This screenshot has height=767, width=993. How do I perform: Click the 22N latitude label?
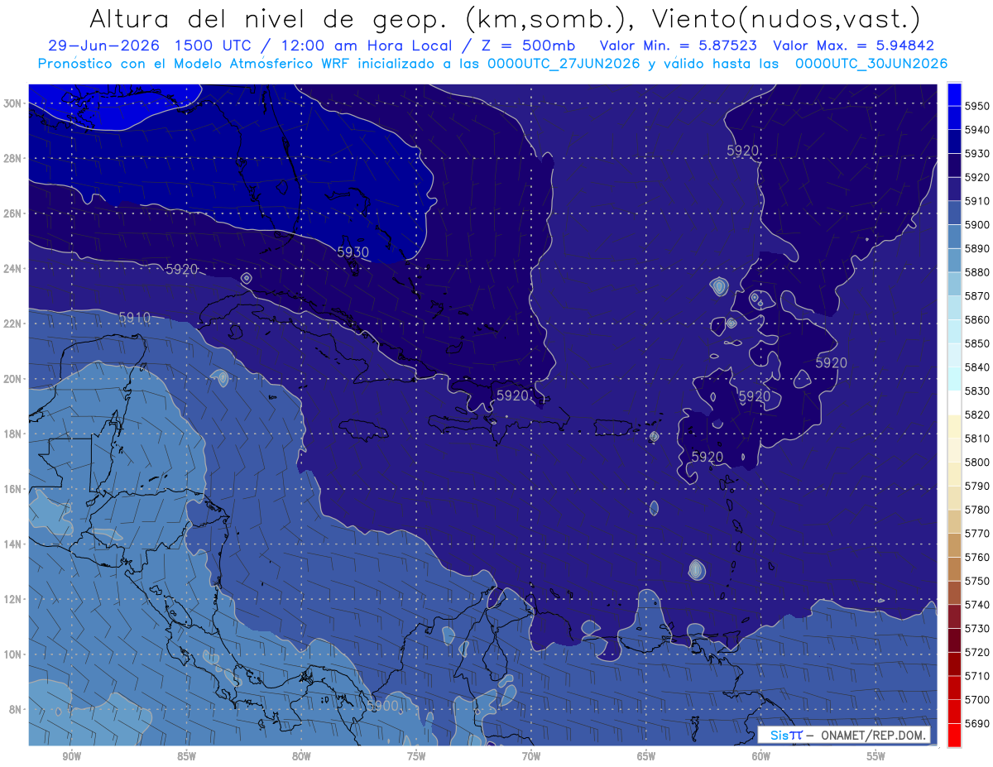(13, 324)
